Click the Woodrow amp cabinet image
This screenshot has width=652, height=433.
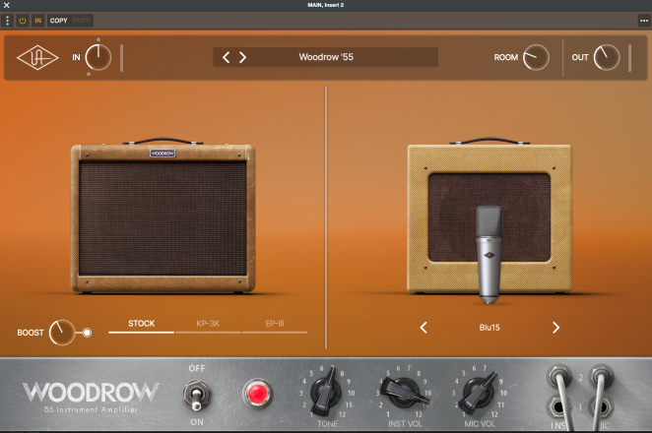tap(163, 218)
